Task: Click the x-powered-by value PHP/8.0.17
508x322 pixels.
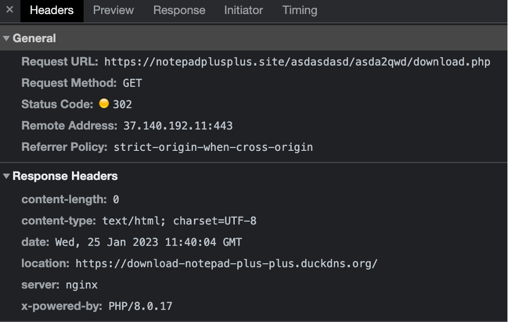Action: pyautogui.click(x=140, y=306)
